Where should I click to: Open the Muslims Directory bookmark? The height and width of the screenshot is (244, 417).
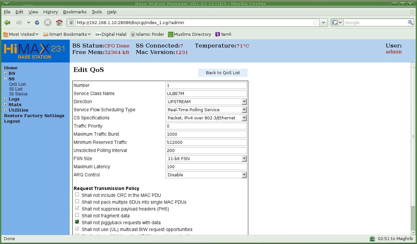click(189, 34)
